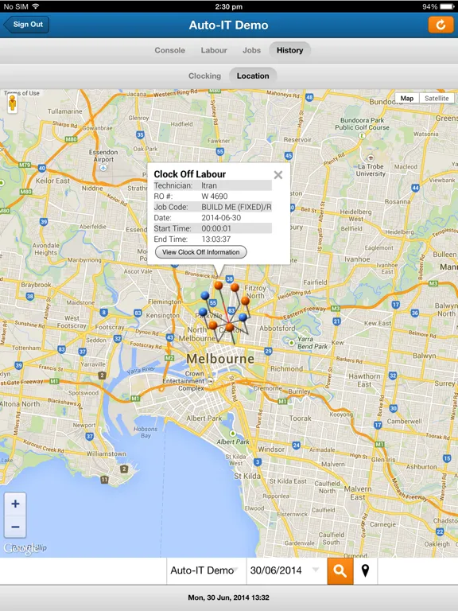Screen dimensions: 458x611
Task: Click the 'La Trobe University' map label
Action: 371,170
